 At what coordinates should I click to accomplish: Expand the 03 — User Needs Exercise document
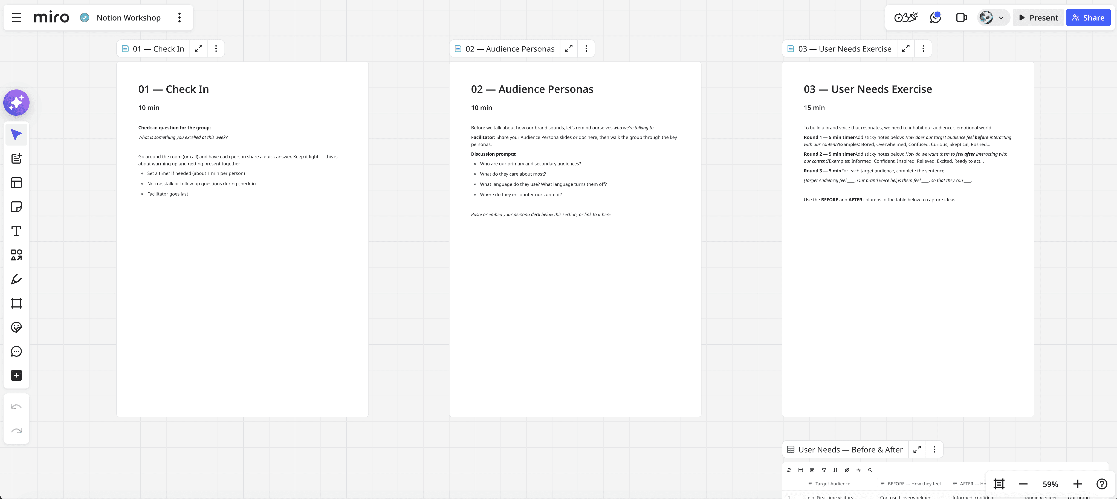click(906, 49)
